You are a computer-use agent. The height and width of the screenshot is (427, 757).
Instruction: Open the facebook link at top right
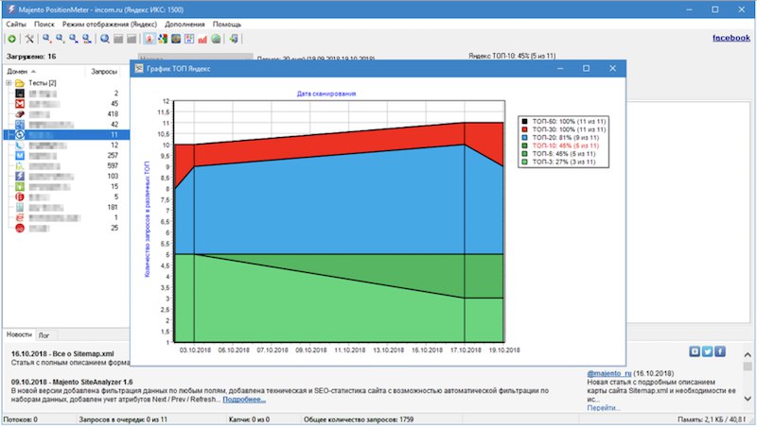coord(731,38)
